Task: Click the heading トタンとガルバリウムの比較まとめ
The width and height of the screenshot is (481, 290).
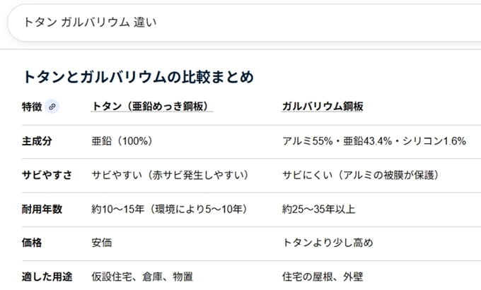Action: (x=139, y=77)
